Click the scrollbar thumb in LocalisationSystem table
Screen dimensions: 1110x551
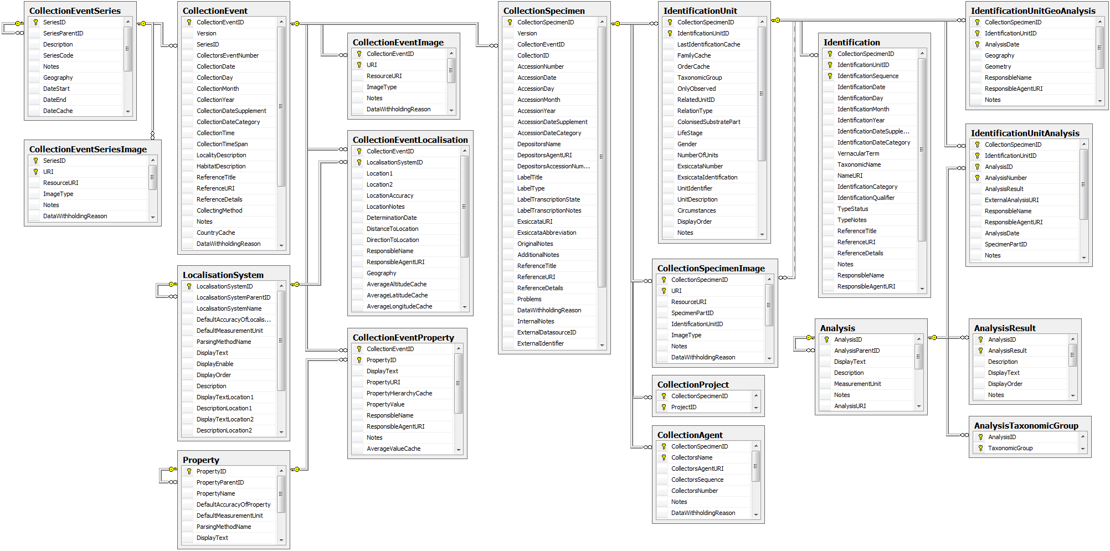point(281,341)
